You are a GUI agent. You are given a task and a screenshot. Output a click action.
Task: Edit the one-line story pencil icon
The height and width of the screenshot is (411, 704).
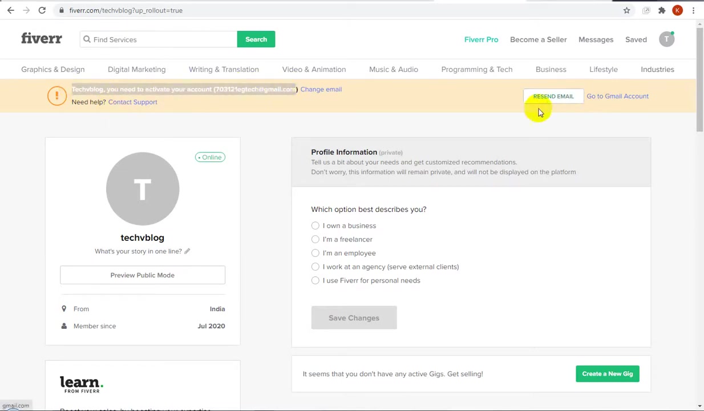click(x=187, y=251)
